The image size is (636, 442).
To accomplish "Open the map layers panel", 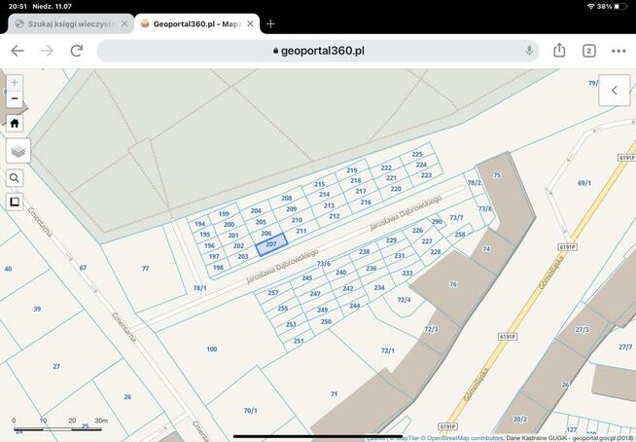I will 18,151.
